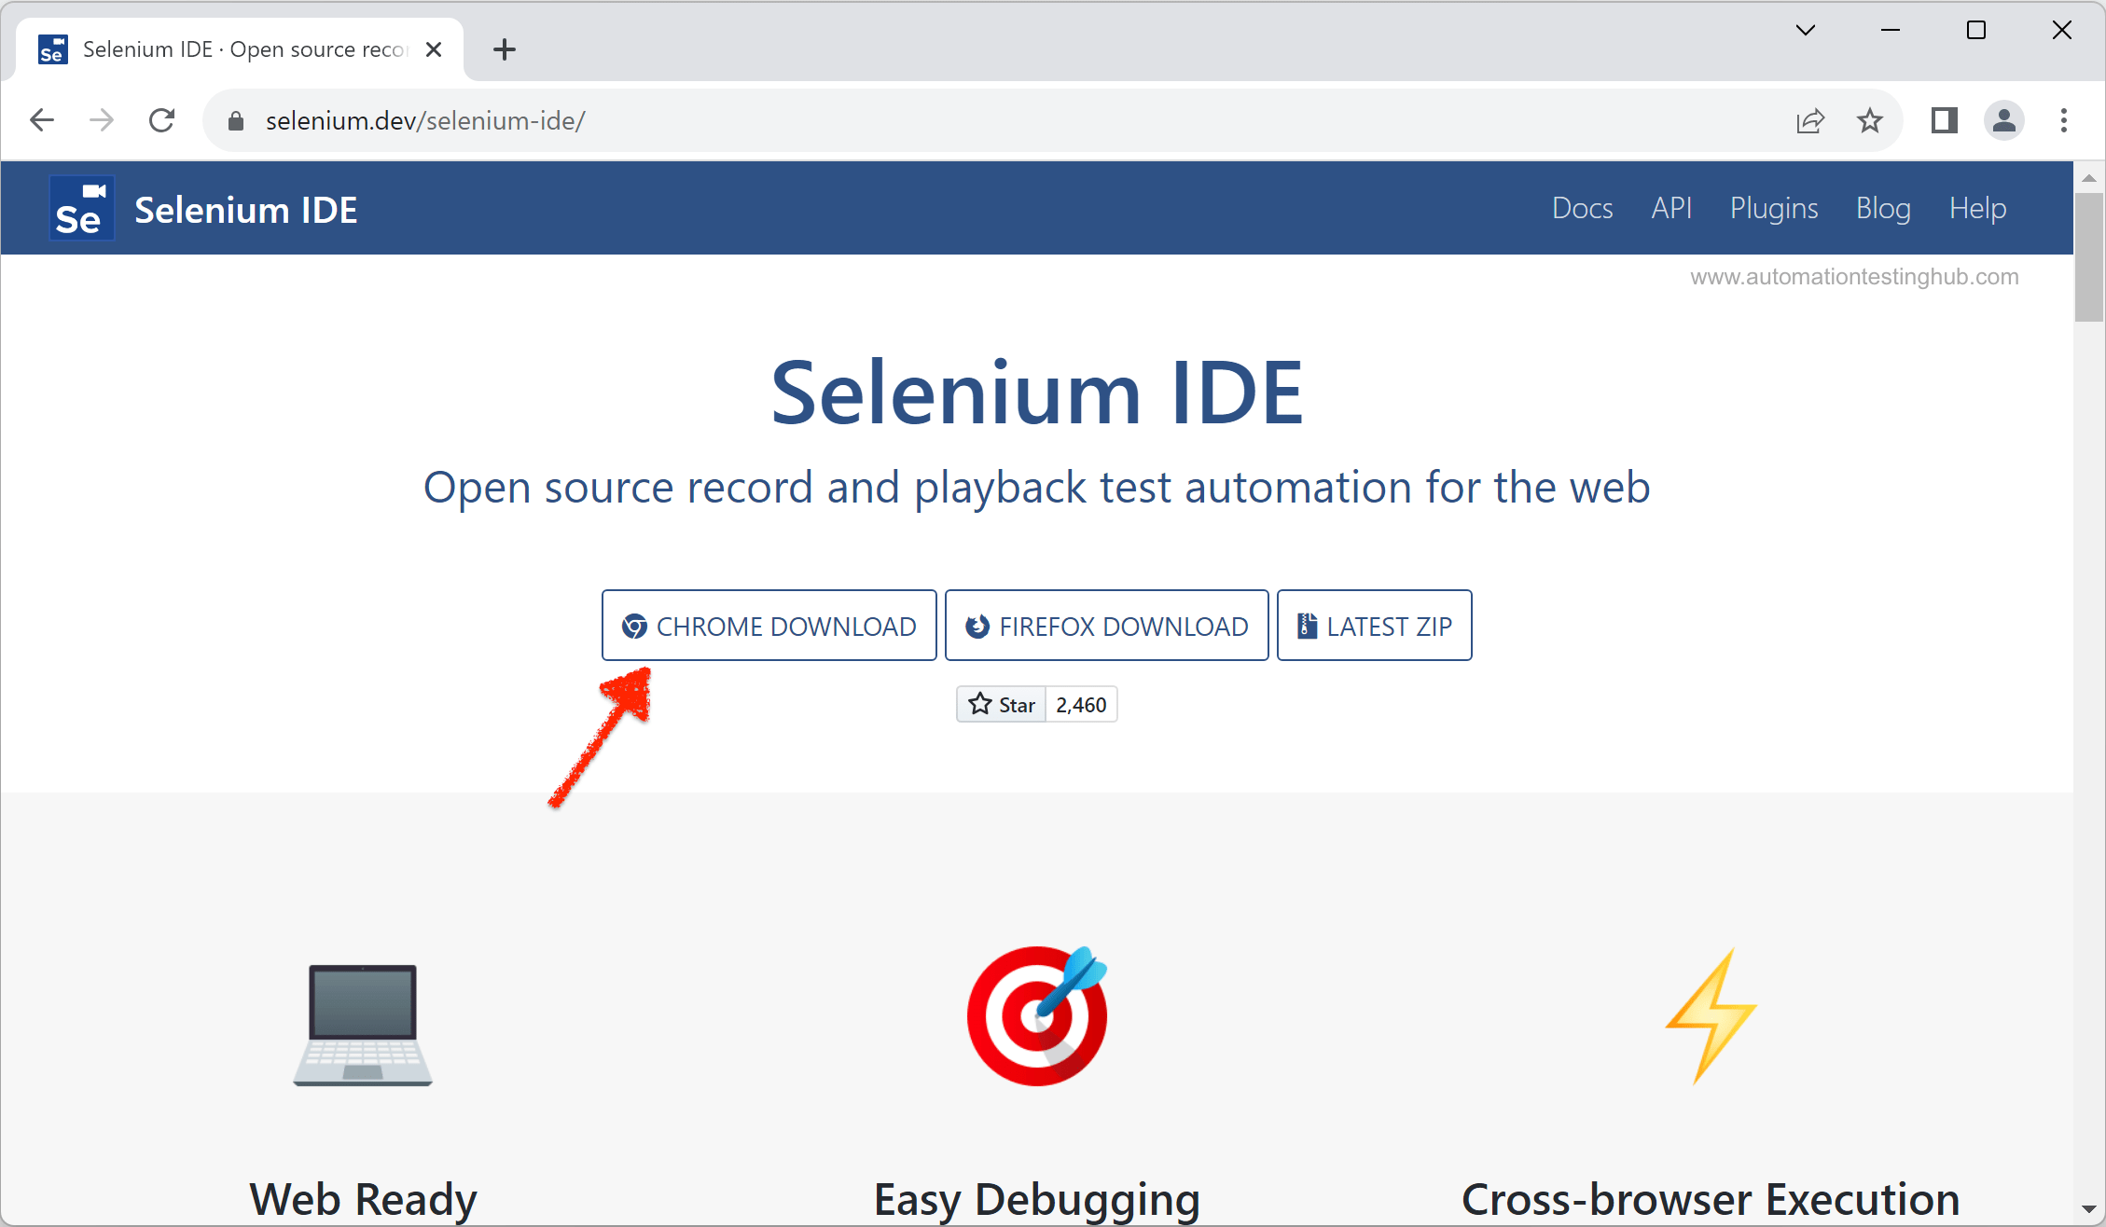Image resolution: width=2106 pixels, height=1227 pixels.
Task: Open the Docs navigation link
Action: 1582,208
